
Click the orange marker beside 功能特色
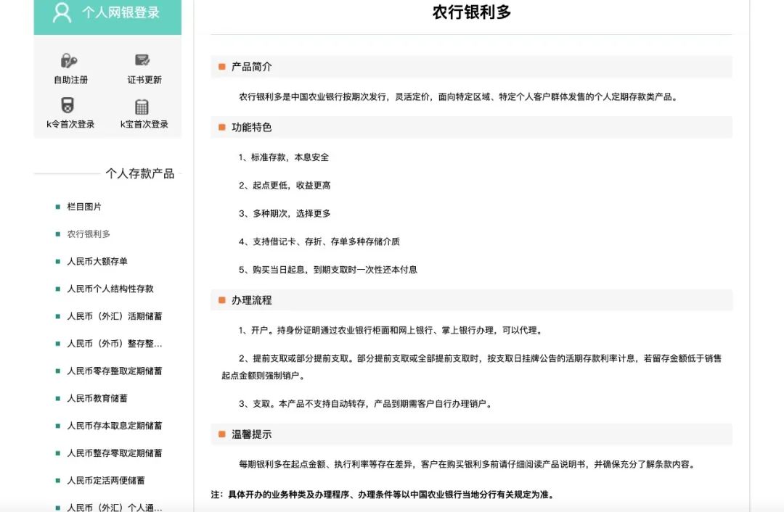coord(221,126)
